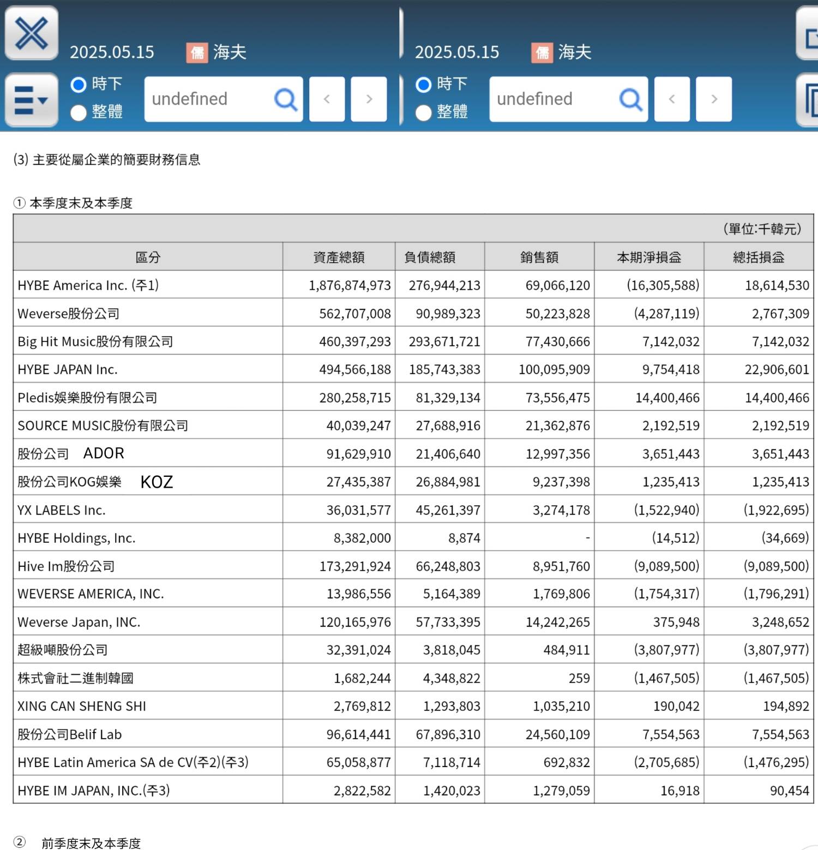Viewport: 818px width, 850px height.
Task: Click the left search magnifier icon
Action: click(286, 99)
